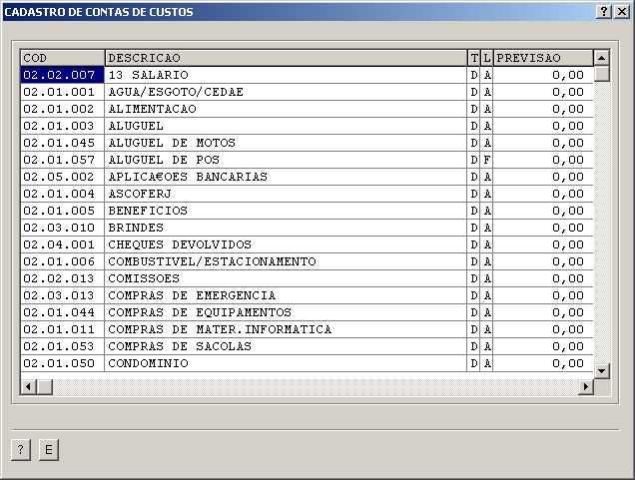
Task: Click the title bar help question mark
Action: coord(604,11)
